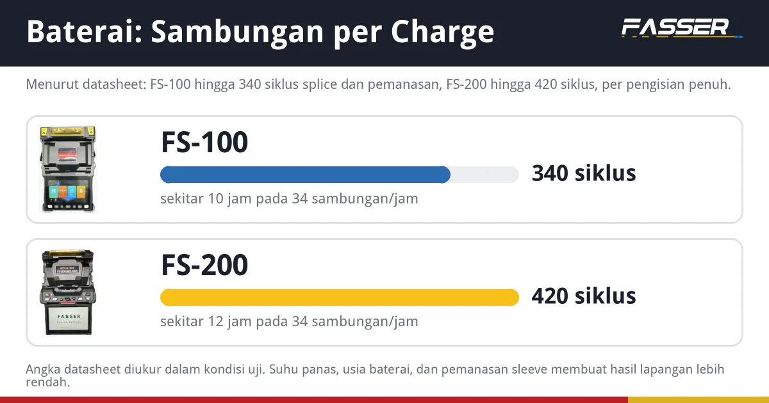The height and width of the screenshot is (403, 769).
Task: Click the datasheet summary sentence under the header
Action: [x=378, y=85]
